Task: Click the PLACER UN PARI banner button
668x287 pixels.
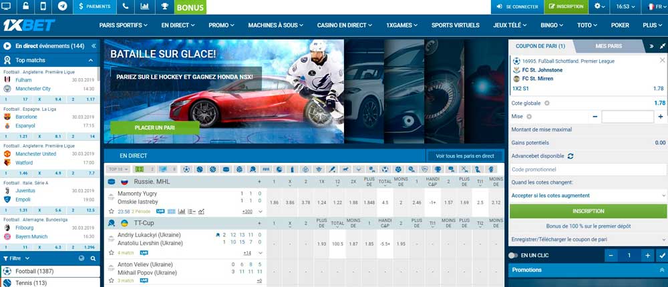Action: pyautogui.click(x=155, y=127)
